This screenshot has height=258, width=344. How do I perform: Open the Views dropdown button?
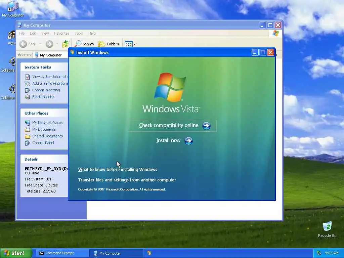pos(130,44)
